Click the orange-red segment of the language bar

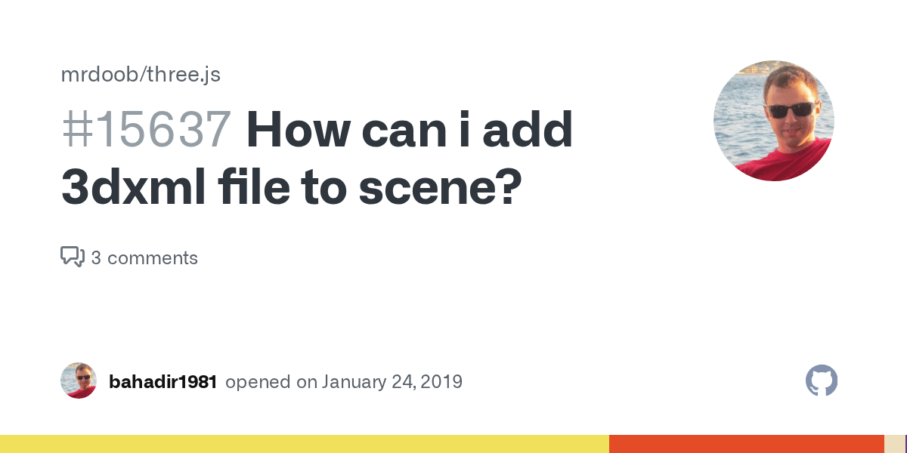tap(746, 444)
